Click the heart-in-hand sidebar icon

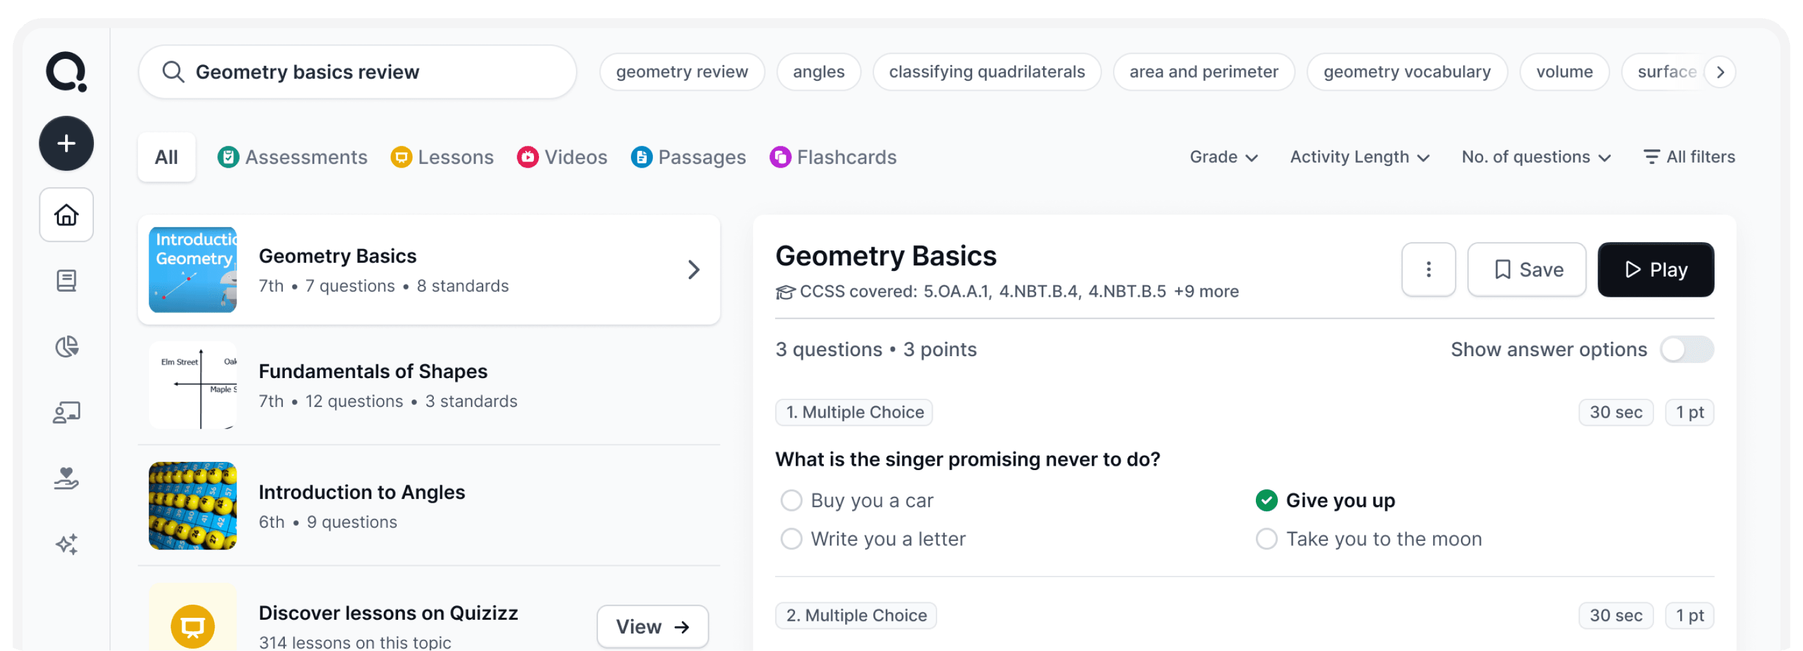coord(66,478)
